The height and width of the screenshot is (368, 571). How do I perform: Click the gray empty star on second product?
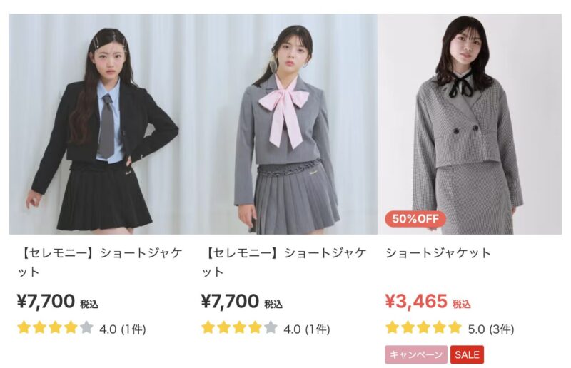point(271,327)
